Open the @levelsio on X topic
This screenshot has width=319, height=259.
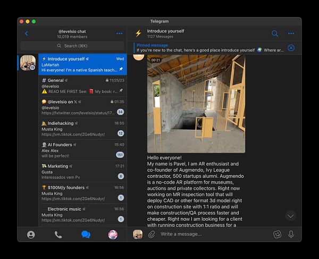pos(82,107)
